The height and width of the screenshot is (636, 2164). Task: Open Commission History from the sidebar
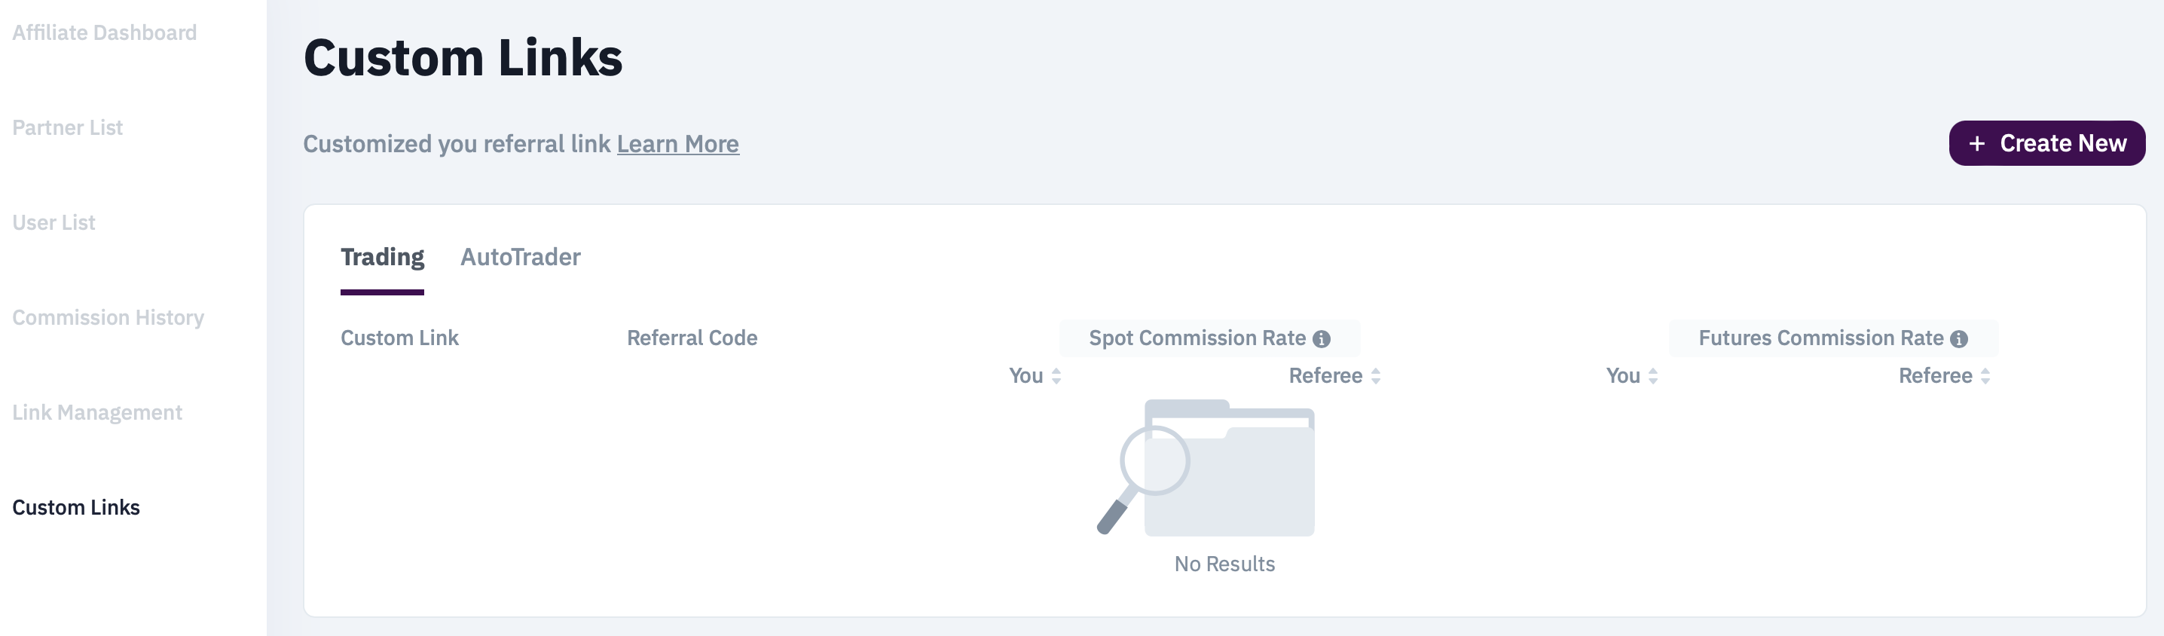pyautogui.click(x=108, y=317)
